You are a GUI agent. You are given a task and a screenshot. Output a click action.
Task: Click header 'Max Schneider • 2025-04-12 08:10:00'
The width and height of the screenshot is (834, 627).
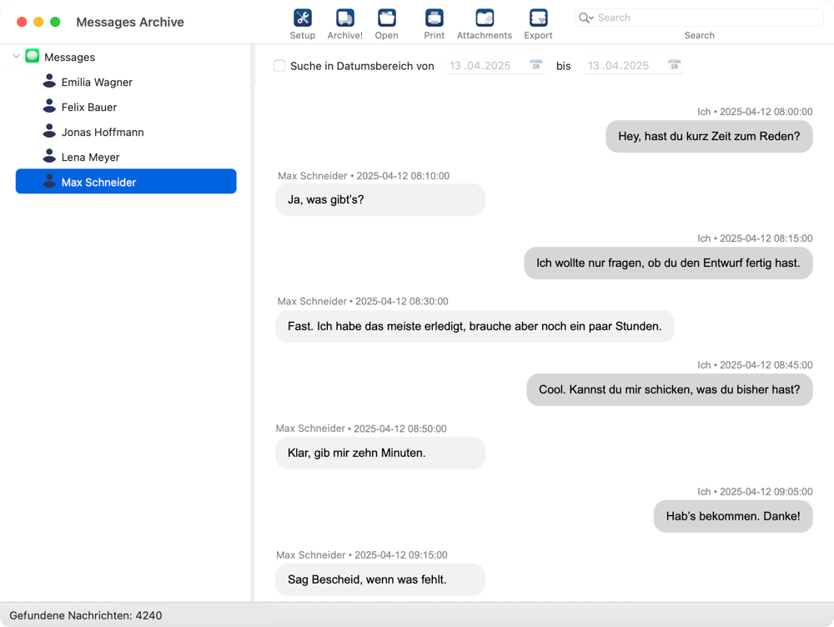click(364, 175)
